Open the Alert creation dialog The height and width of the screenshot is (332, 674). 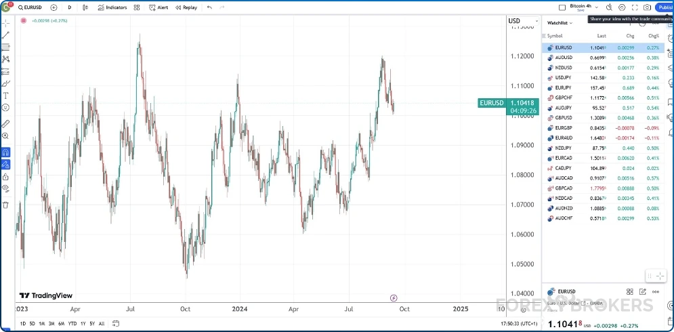click(159, 7)
